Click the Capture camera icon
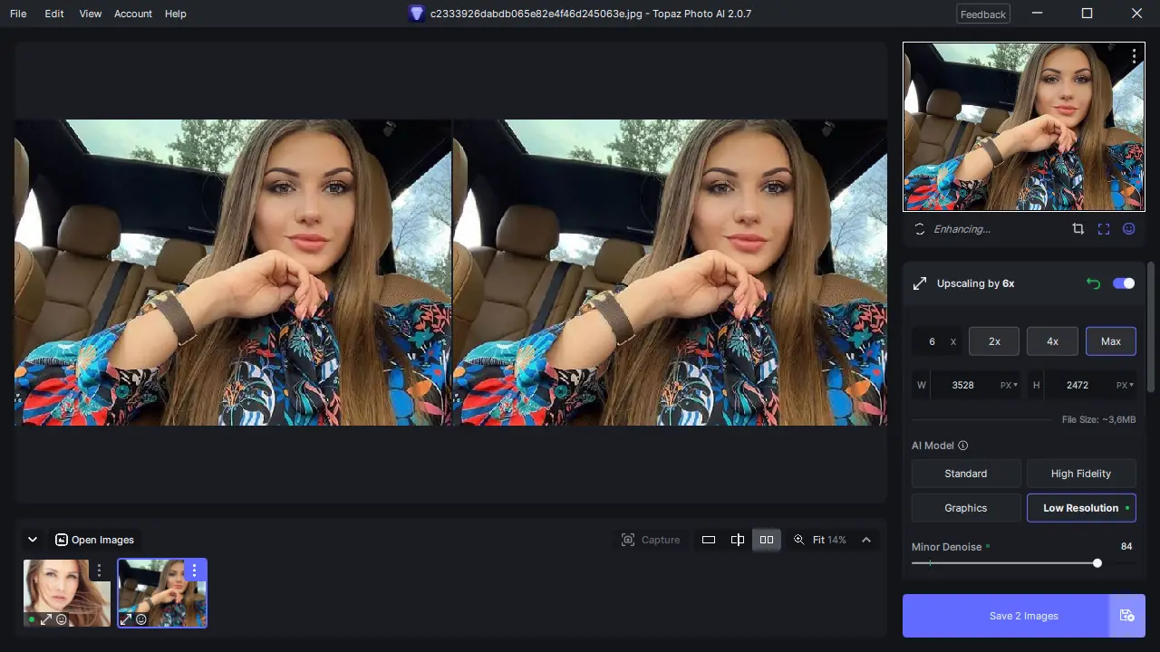 point(628,540)
